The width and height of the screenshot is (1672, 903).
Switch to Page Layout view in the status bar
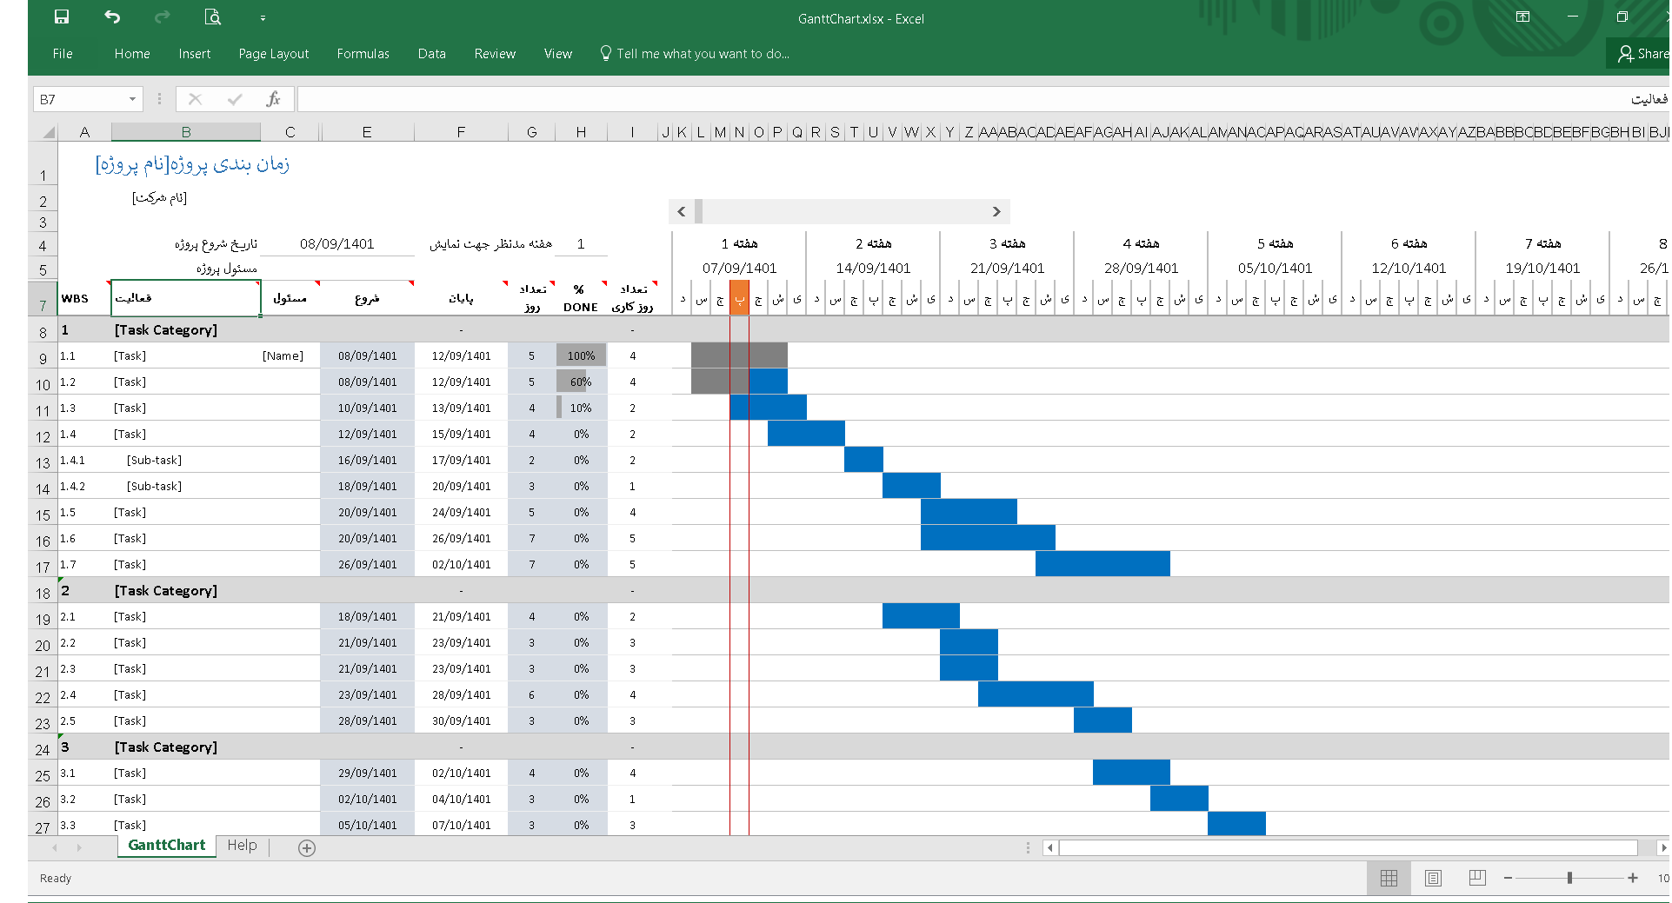[1431, 878]
